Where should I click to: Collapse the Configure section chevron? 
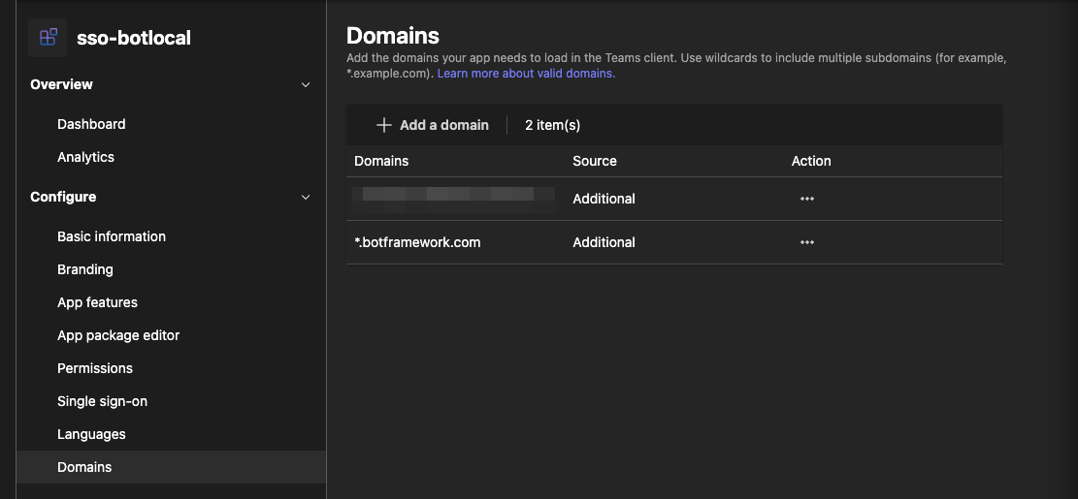click(306, 198)
